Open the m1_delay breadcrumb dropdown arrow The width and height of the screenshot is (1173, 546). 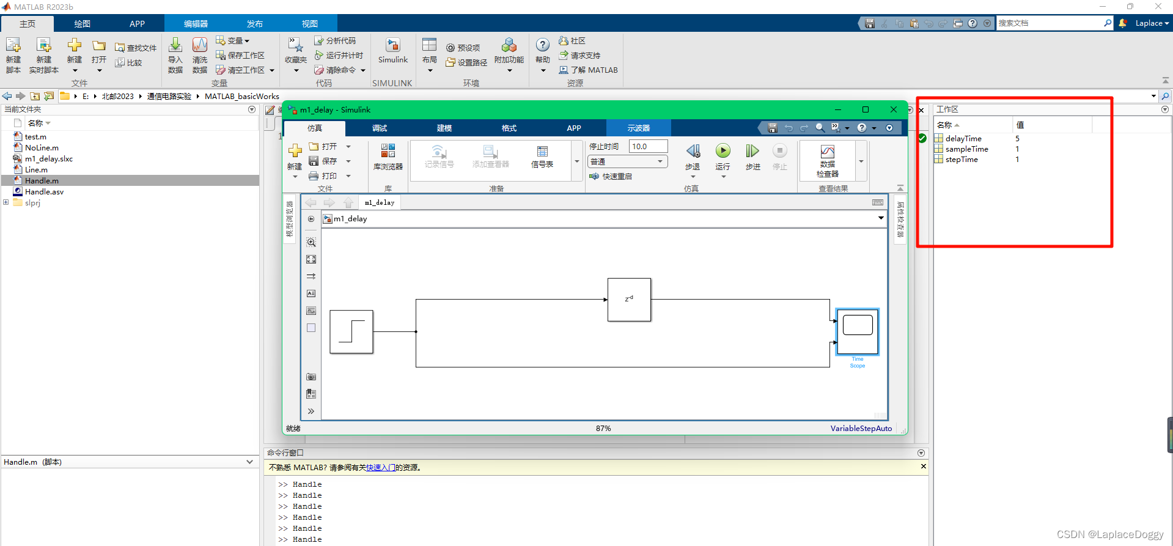click(x=881, y=218)
